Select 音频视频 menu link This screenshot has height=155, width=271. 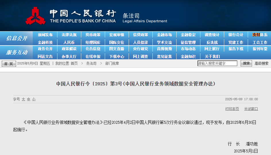pos(164,49)
